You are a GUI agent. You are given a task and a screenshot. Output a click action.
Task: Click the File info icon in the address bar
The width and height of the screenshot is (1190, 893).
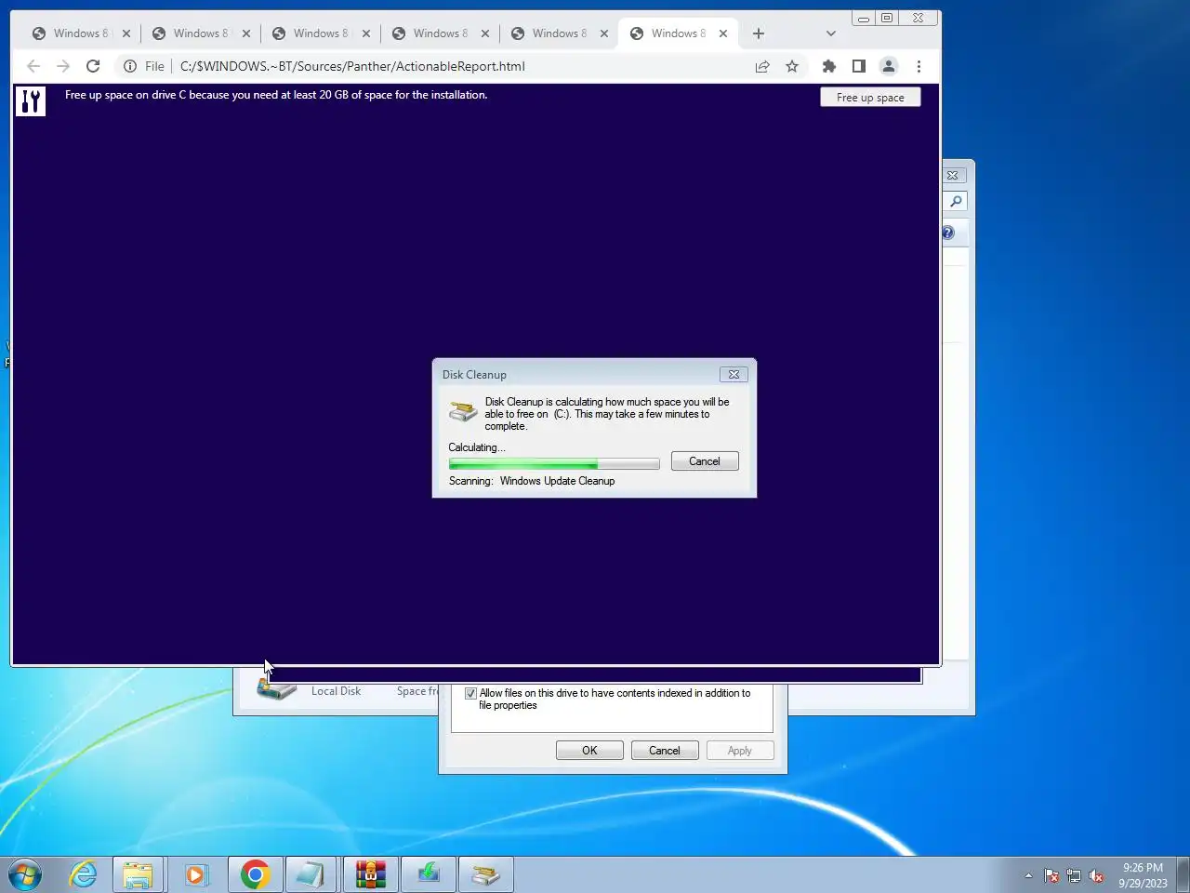click(130, 66)
